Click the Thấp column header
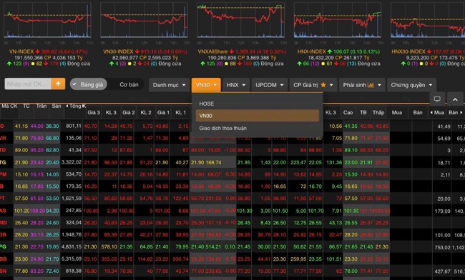 pyautogui.click(x=378, y=112)
